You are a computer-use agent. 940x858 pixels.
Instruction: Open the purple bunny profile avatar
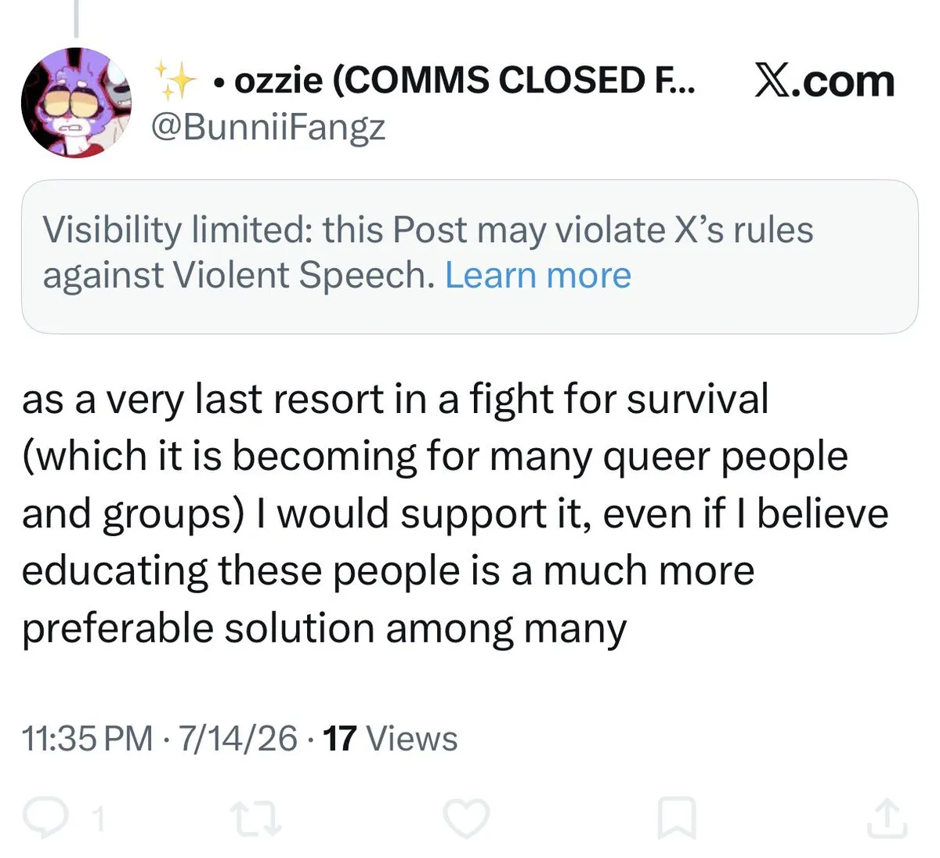point(76,103)
